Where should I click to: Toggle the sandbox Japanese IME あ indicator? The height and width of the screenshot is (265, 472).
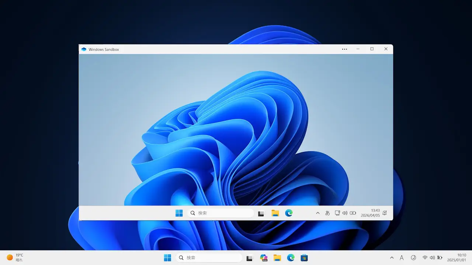click(x=327, y=213)
